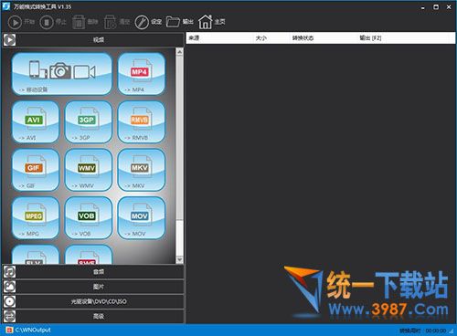Click the C:\WNOutput path in status bar
The width and height of the screenshot is (457, 336).
(x=33, y=330)
